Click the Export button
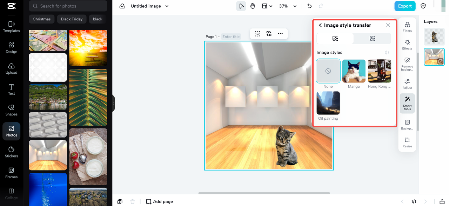 (405, 6)
